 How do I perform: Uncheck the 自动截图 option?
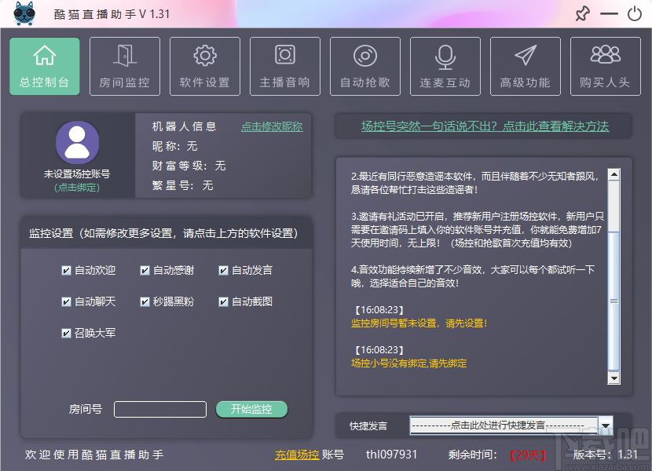click(225, 301)
